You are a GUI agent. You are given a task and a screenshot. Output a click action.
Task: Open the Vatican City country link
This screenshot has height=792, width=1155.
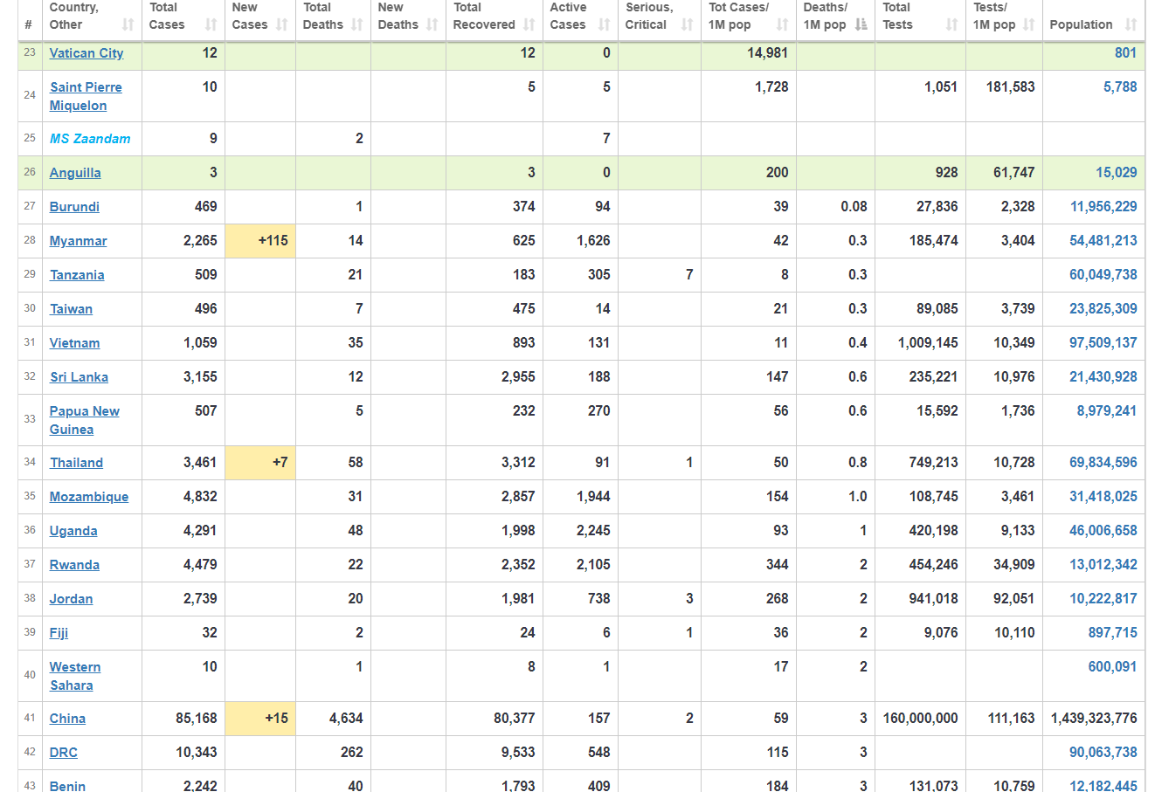pyautogui.click(x=86, y=53)
